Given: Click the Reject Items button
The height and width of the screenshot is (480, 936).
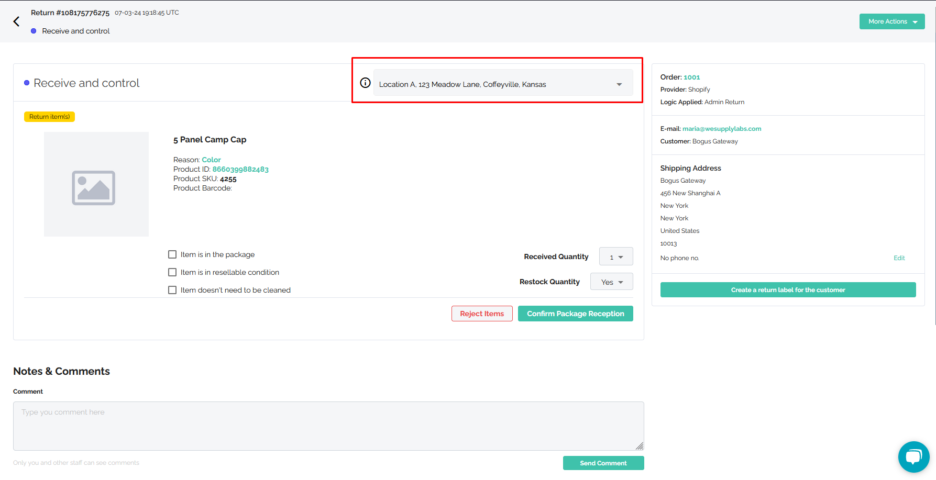Looking at the screenshot, I should click(x=482, y=314).
